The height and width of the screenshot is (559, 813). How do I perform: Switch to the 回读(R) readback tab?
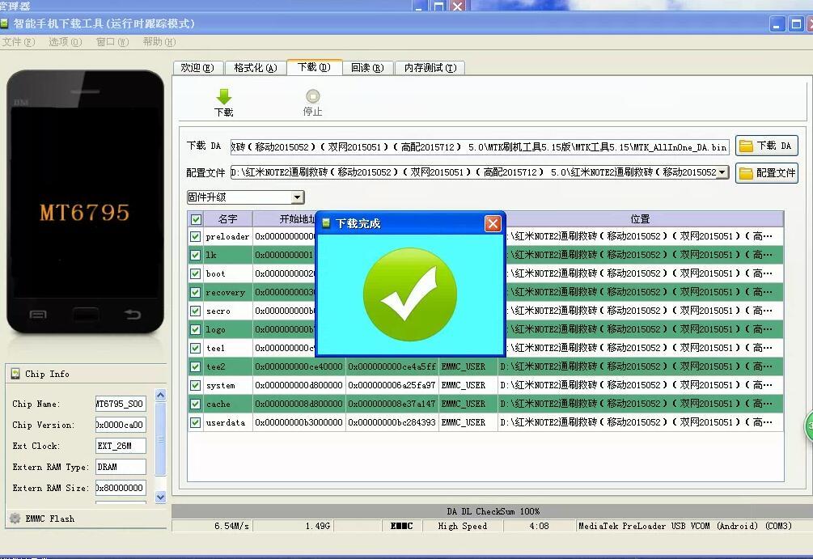[368, 68]
